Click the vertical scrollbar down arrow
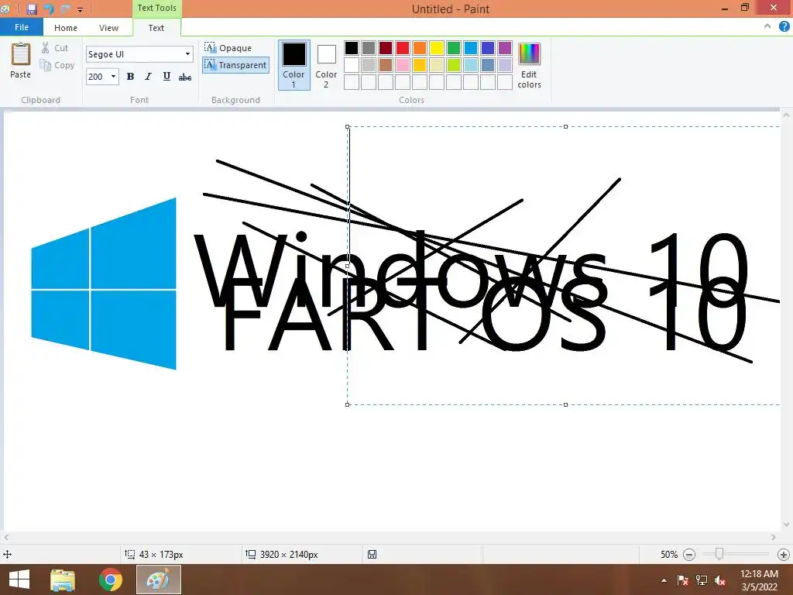This screenshot has width=793, height=595. (786, 524)
